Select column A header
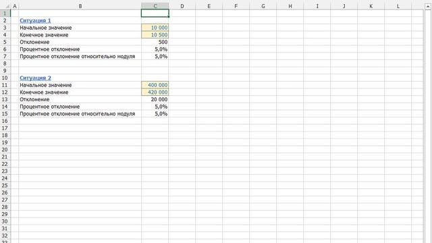The width and height of the screenshot is (432, 243). click(15, 6)
